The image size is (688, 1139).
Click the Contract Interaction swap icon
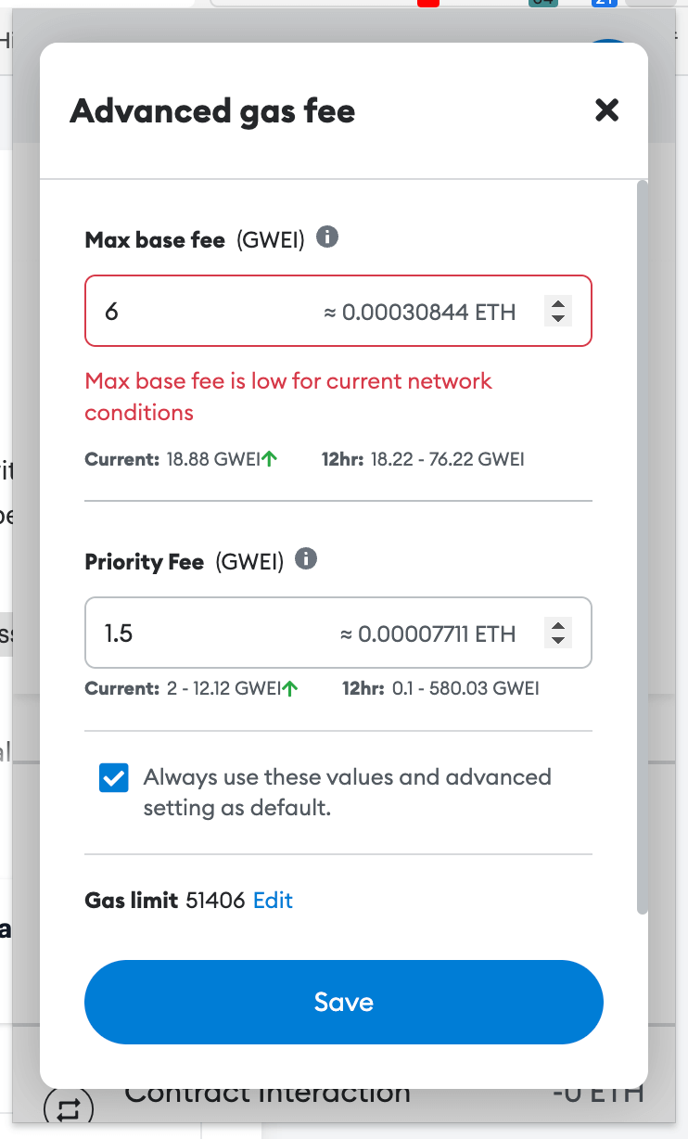click(x=70, y=1107)
